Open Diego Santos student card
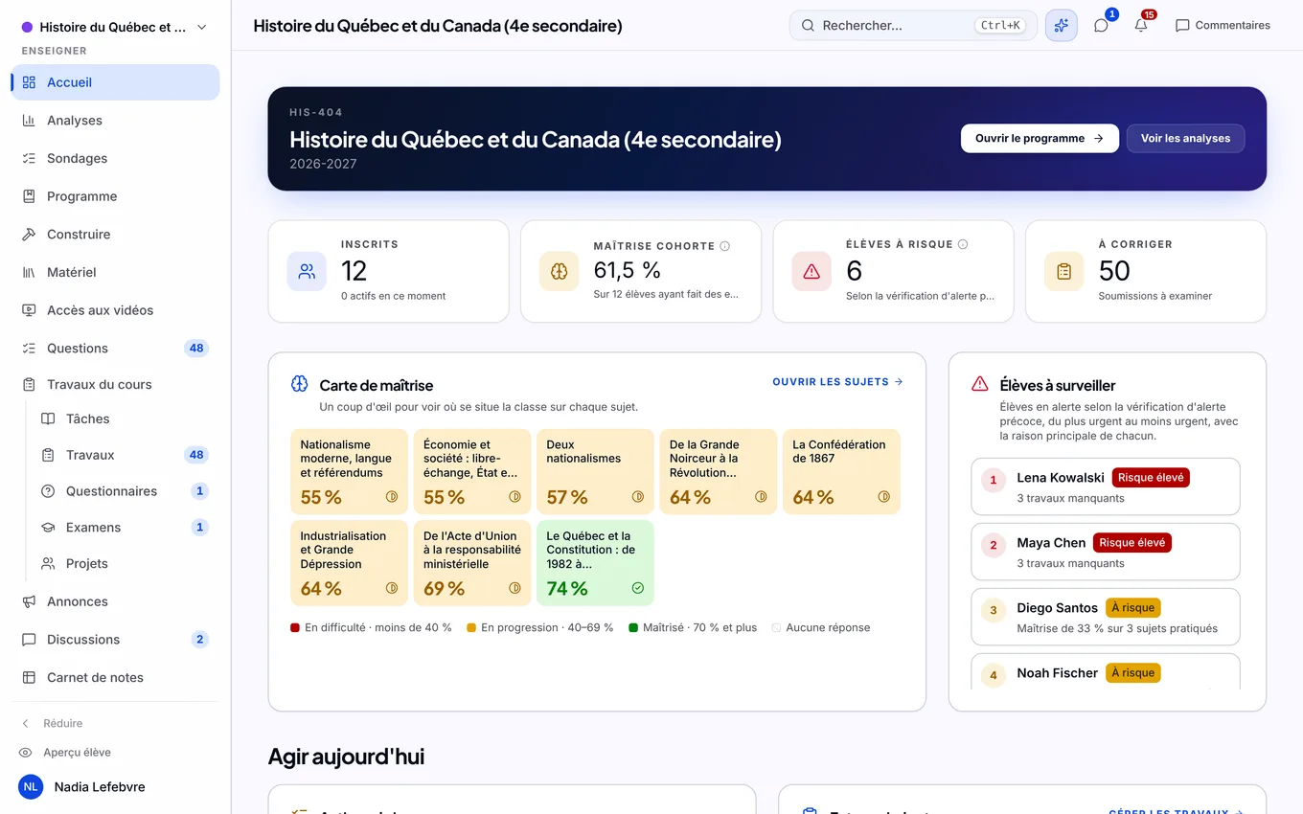This screenshot has height=814, width=1303. 1106,617
